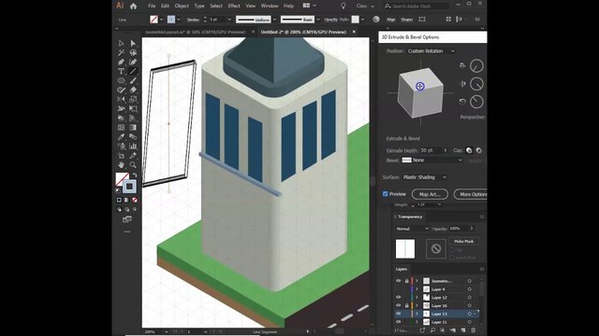
Task: Turn cap off for hollow appearance
Action: tap(478, 150)
